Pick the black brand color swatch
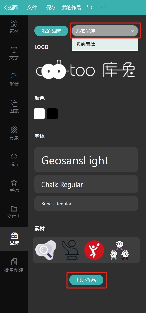 52,114
